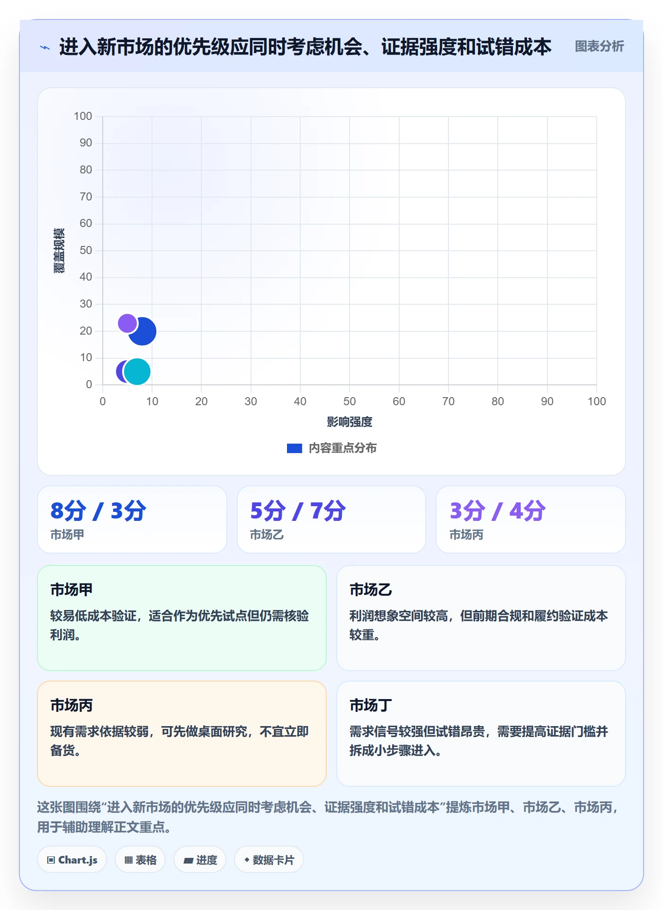Click the text 需求信号较强但试错昂贵 in 市场丁 card
663x910 pixels.
pyautogui.click(x=417, y=732)
